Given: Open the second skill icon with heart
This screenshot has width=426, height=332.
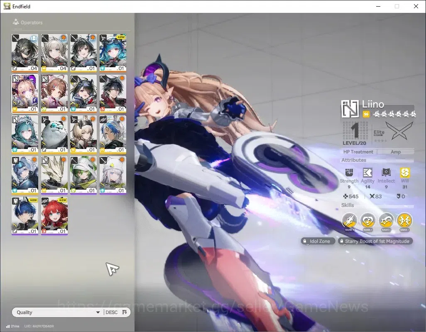Looking at the screenshot, I should pyautogui.click(x=367, y=221).
